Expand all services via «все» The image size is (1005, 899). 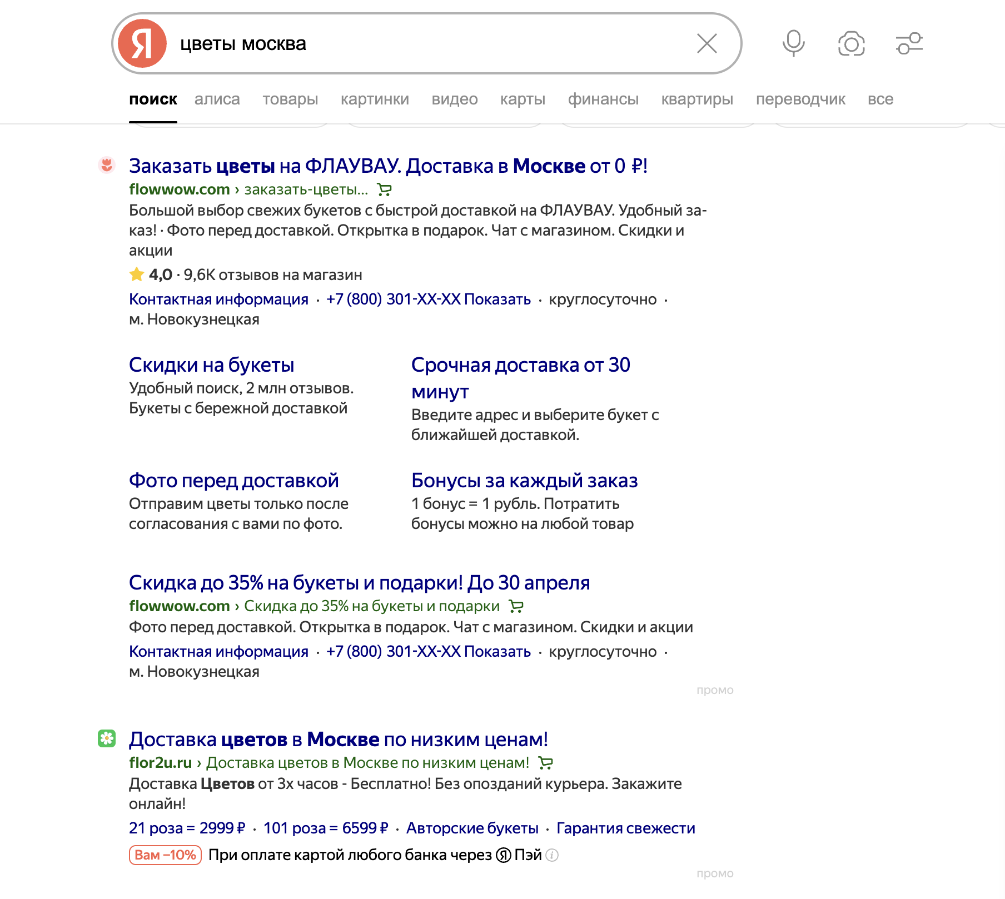coord(880,99)
